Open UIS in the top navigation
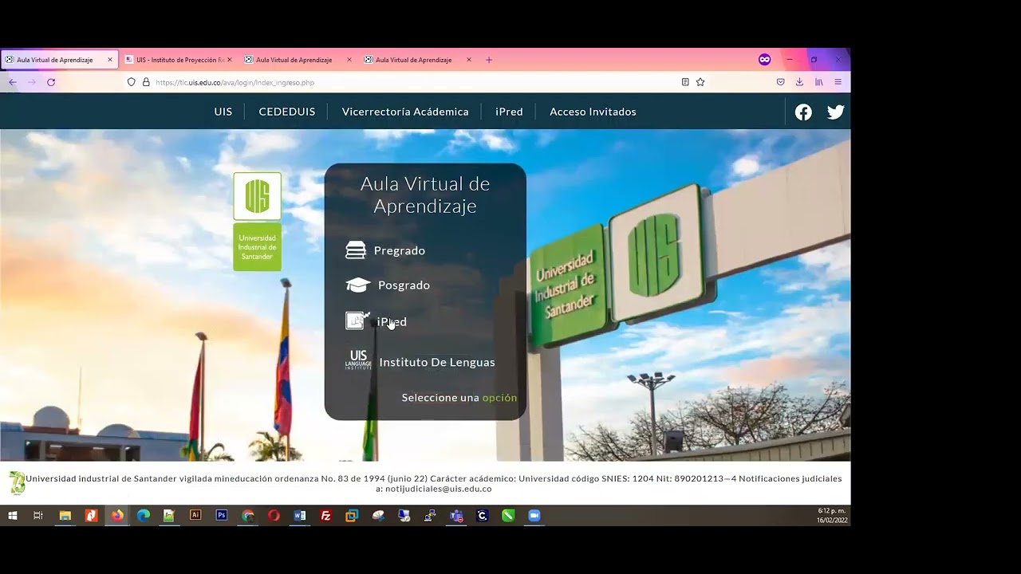This screenshot has height=574, width=1021. click(x=223, y=112)
